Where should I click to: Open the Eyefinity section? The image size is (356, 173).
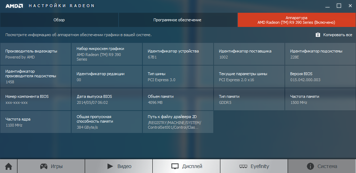pos(254,167)
